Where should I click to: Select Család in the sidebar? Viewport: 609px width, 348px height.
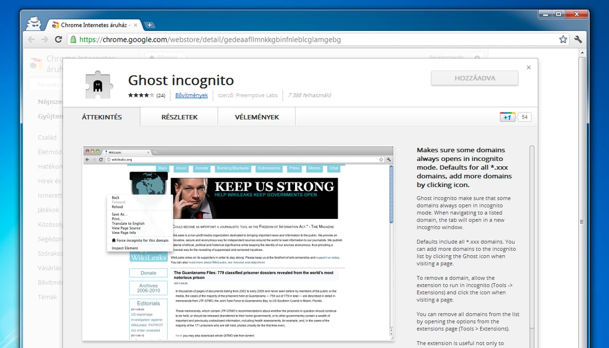click(x=47, y=138)
